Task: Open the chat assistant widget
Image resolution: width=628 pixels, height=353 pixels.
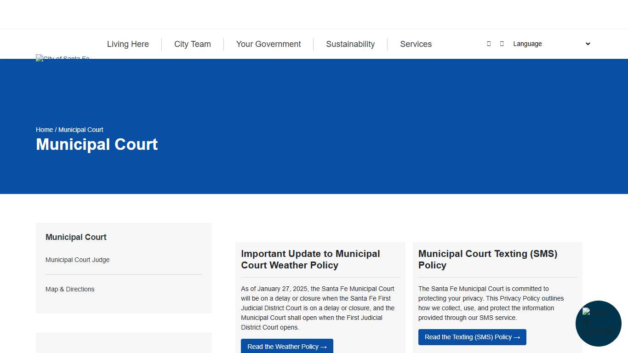Action: click(598, 324)
